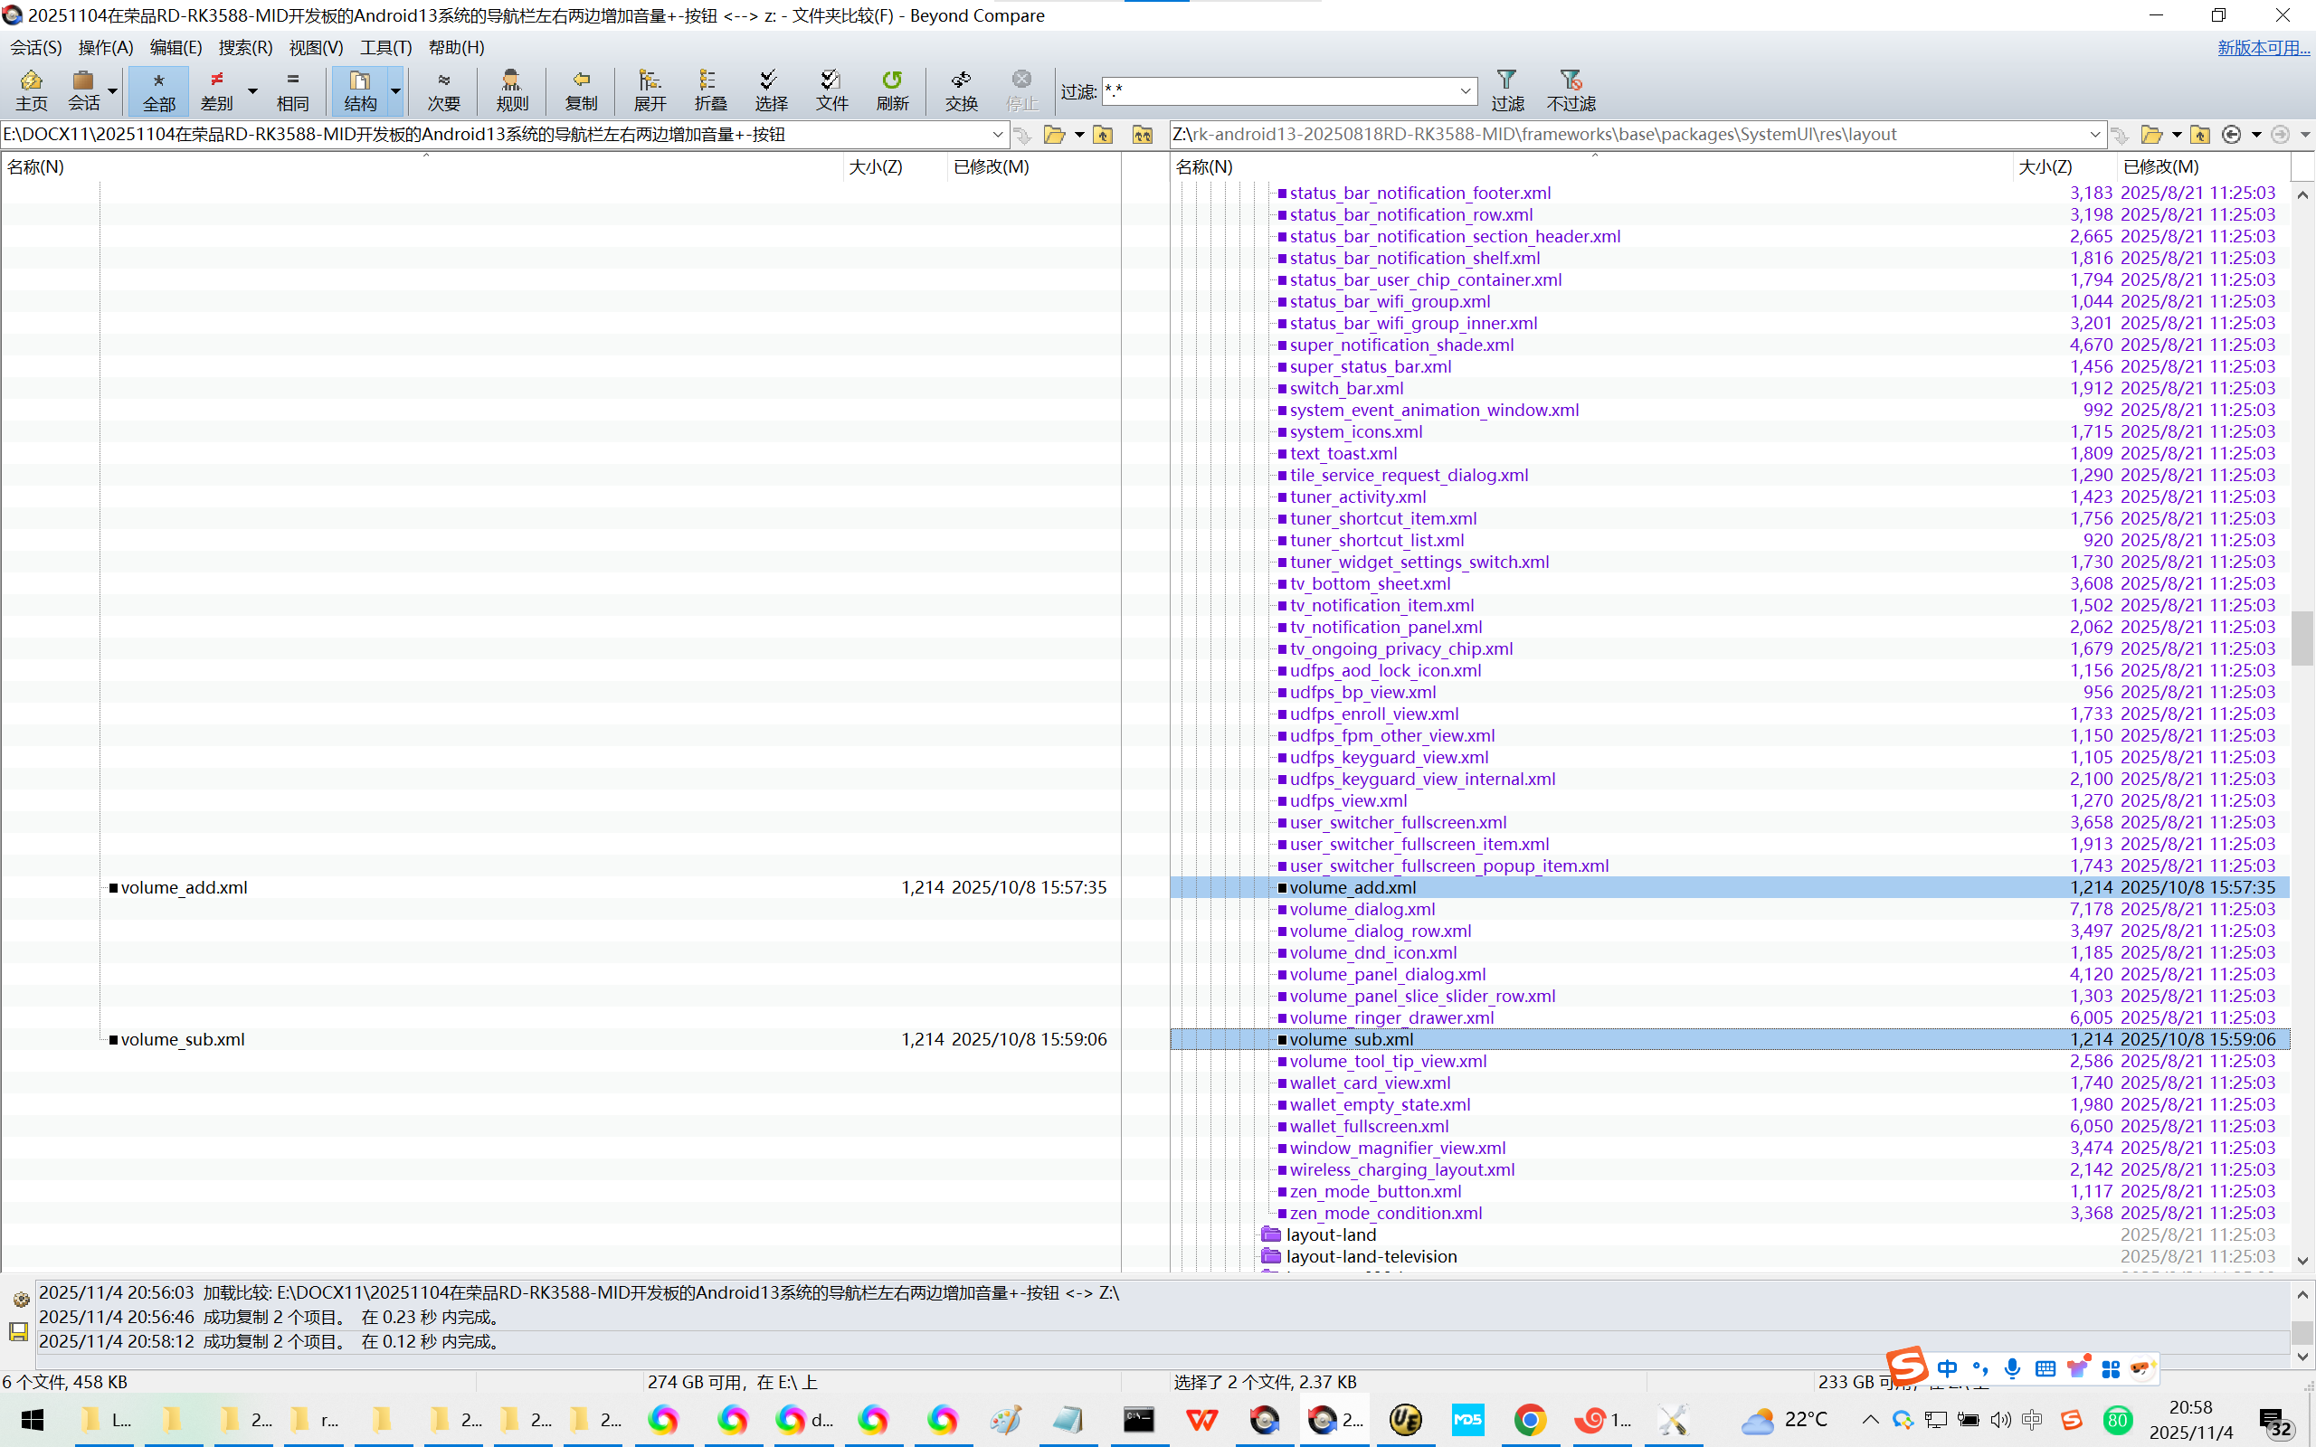
Task: Open the Tools (工具) menu
Action: tap(384, 47)
